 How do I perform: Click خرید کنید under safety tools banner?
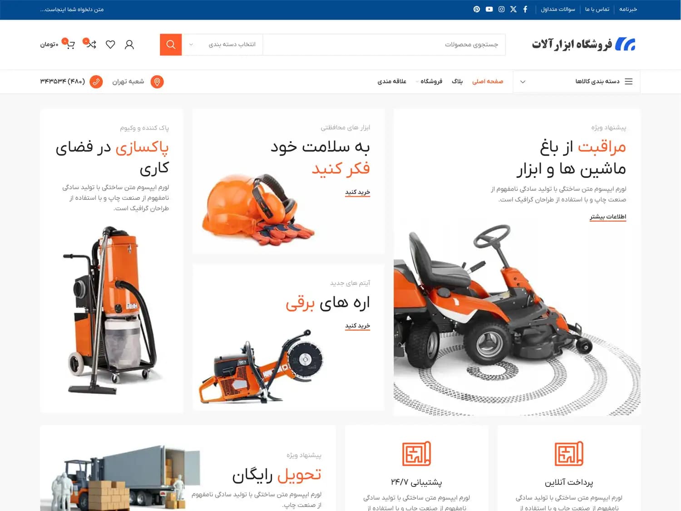[358, 192]
